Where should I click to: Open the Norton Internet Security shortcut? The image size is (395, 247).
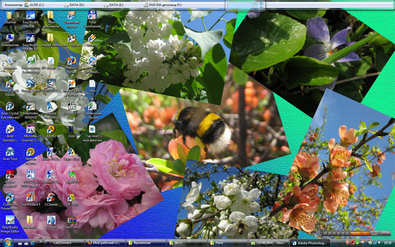coord(31,152)
